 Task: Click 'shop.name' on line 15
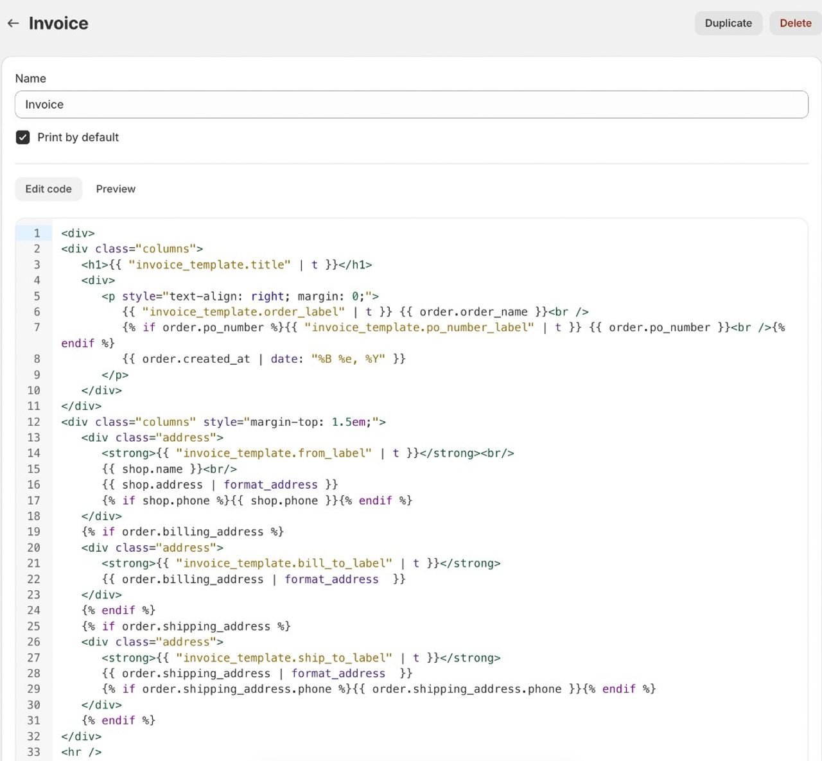pos(152,469)
